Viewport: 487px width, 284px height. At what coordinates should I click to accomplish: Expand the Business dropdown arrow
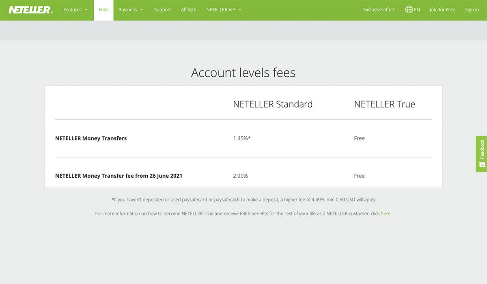142,10
